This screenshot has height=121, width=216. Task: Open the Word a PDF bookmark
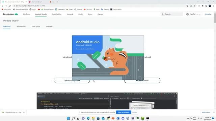click(6, 9)
